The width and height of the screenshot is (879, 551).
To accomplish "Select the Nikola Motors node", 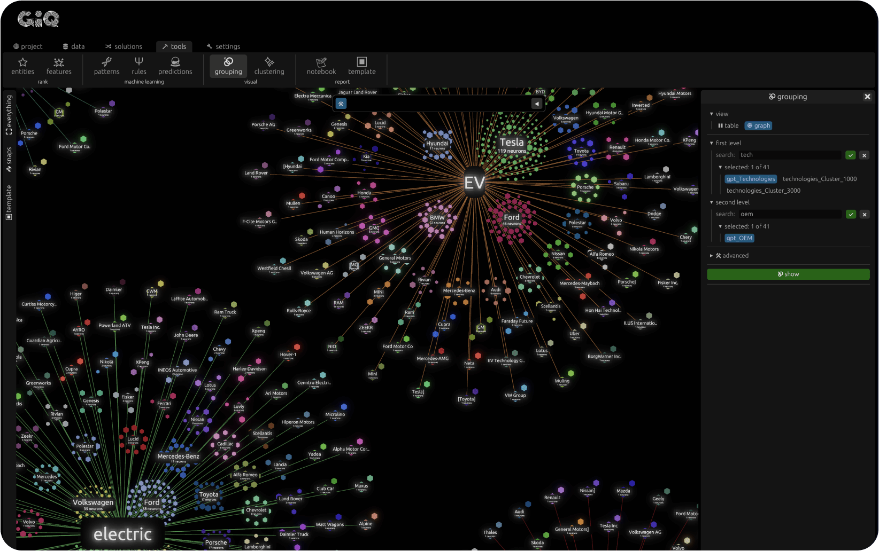I will pos(644,249).
